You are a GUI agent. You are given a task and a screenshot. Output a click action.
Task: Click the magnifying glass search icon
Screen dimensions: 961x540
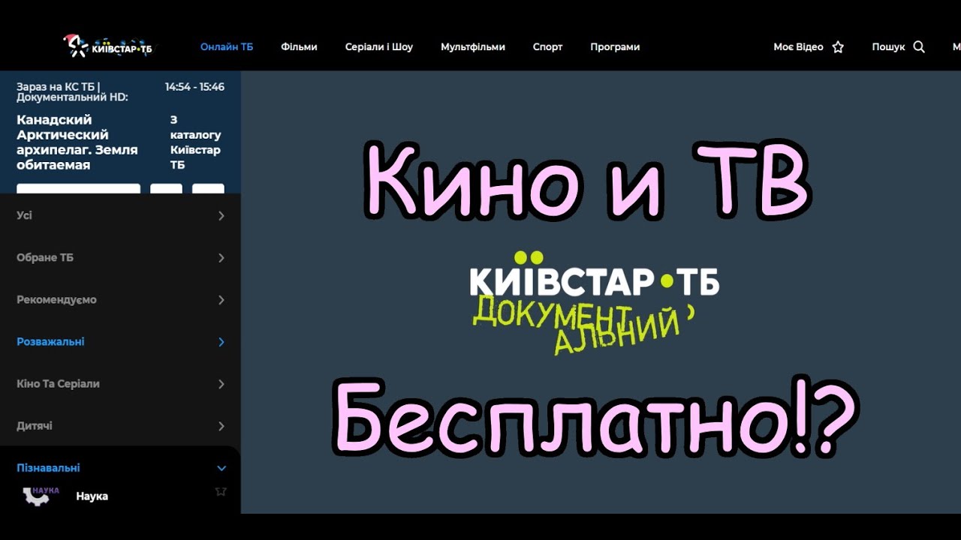point(919,46)
